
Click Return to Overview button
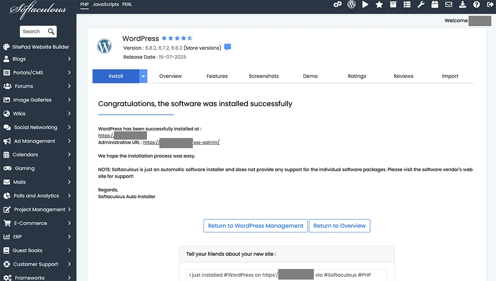[339, 226]
